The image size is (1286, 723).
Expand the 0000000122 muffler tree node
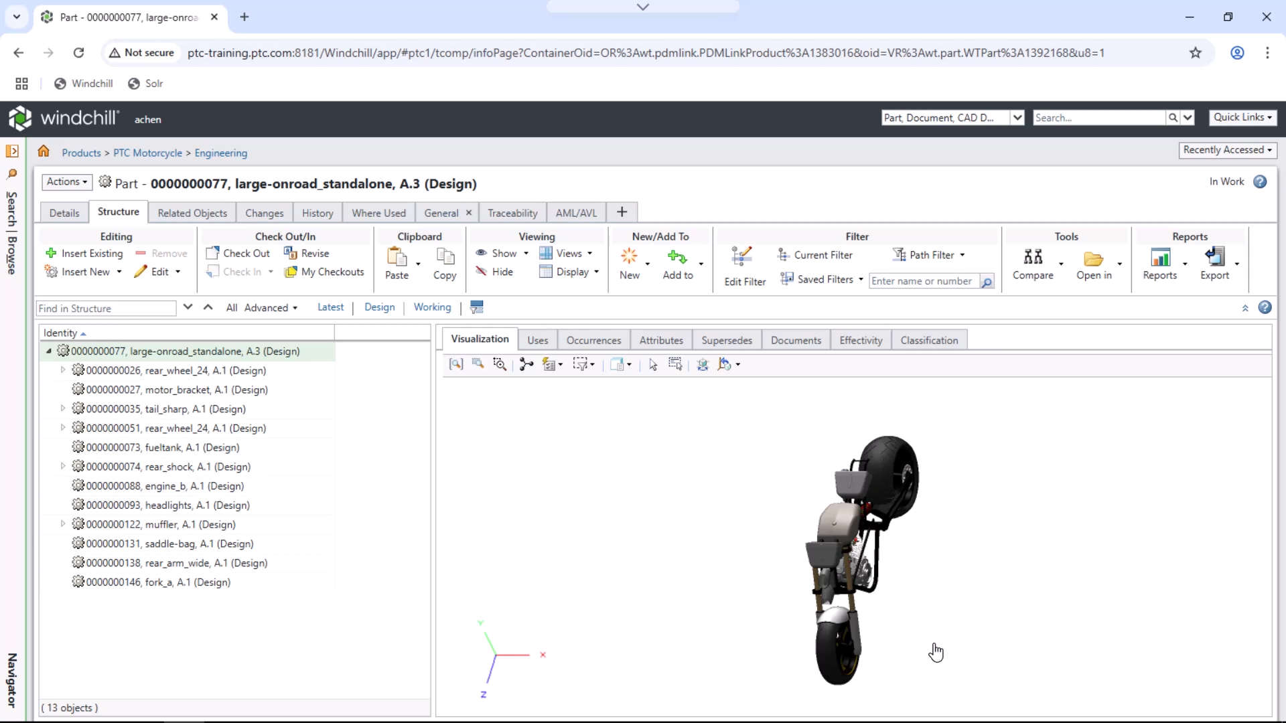[x=63, y=524]
